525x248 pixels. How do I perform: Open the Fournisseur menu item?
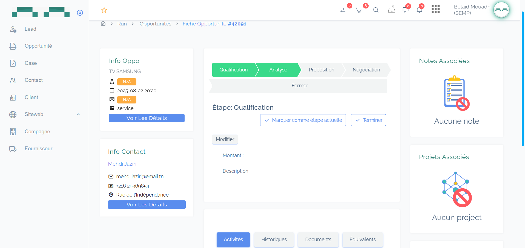pyautogui.click(x=38, y=149)
